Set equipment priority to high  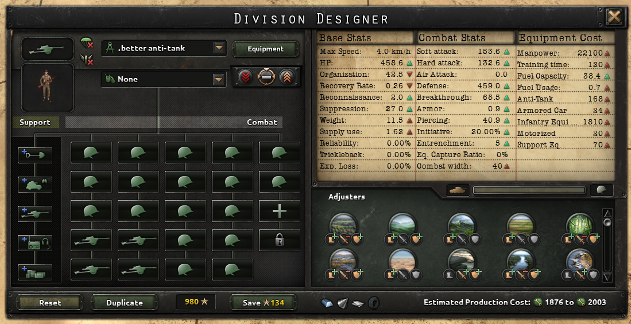click(x=287, y=77)
